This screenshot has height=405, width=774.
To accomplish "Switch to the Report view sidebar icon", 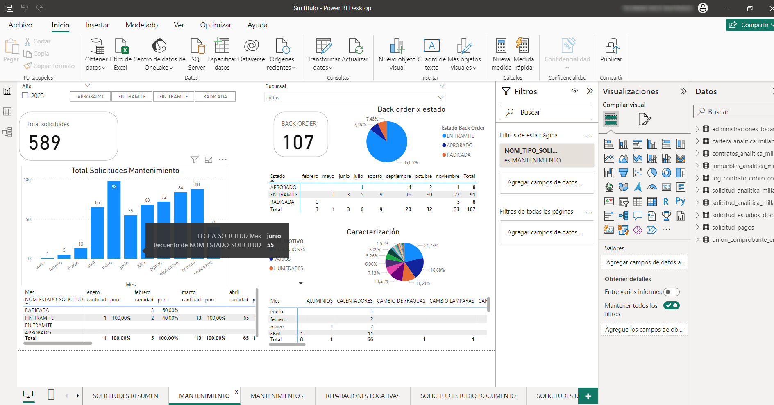I will tap(7, 91).
